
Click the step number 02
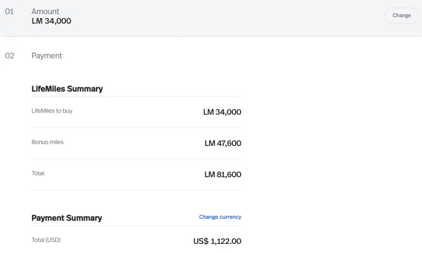tap(9, 56)
